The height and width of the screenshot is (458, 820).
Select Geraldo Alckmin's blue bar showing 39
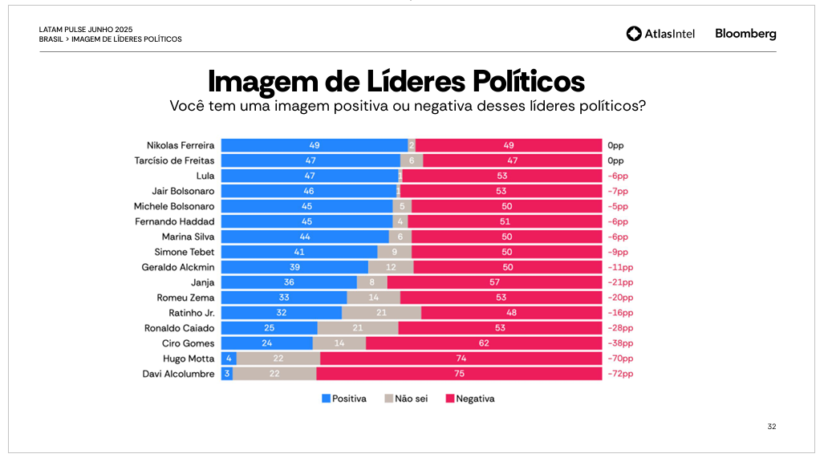[x=294, y=267]
